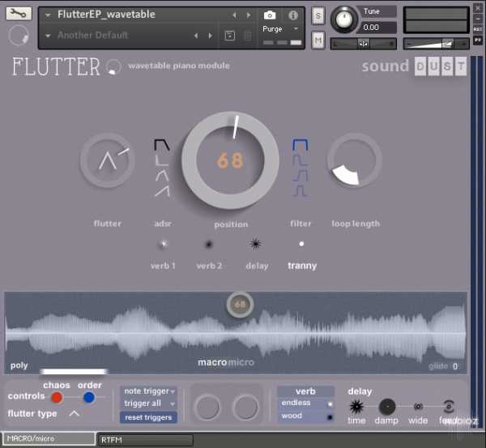Expand the flutter type chevron
The height and width of the screenshot is (448, 486).
(74, 414)
